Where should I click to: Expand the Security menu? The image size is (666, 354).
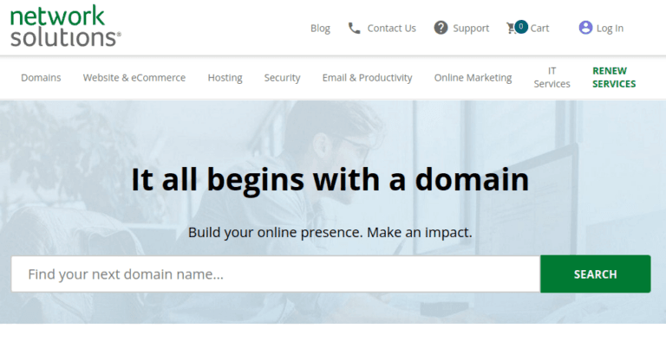tap(282, 77)
